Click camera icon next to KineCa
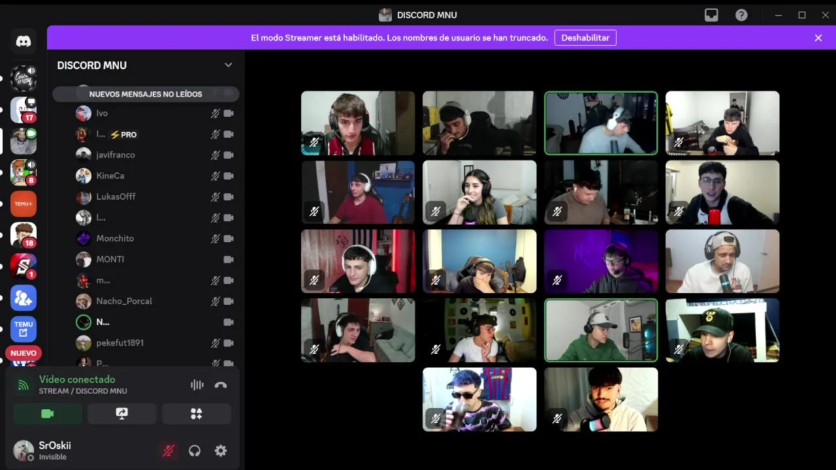This screenshot has height=470, width=836. (229, 176)
